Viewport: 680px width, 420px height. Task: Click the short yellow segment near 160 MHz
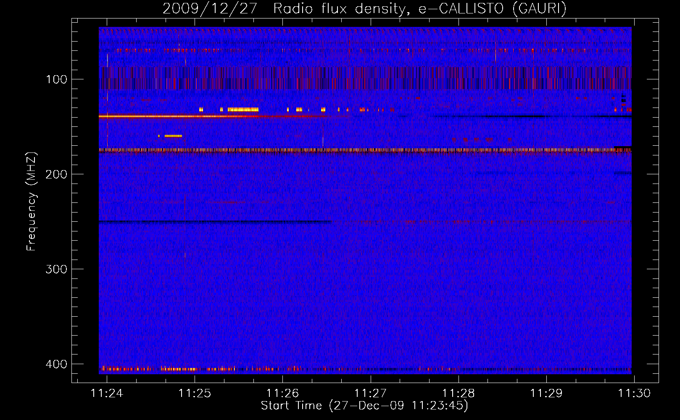click(173, 136)
